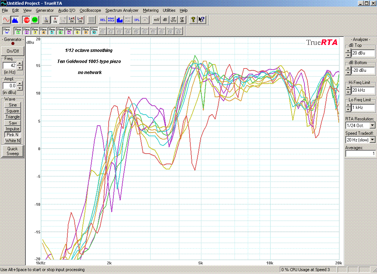Click the Mem 9 memory button

click(85, 31)
